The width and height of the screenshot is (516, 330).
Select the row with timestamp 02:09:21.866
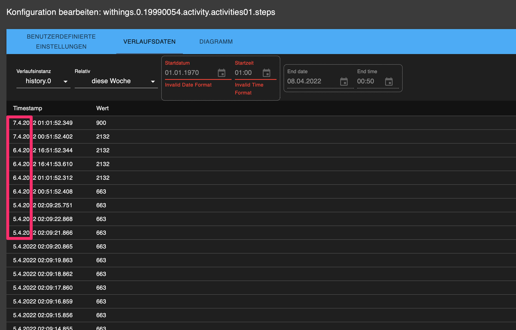(261, 233)
